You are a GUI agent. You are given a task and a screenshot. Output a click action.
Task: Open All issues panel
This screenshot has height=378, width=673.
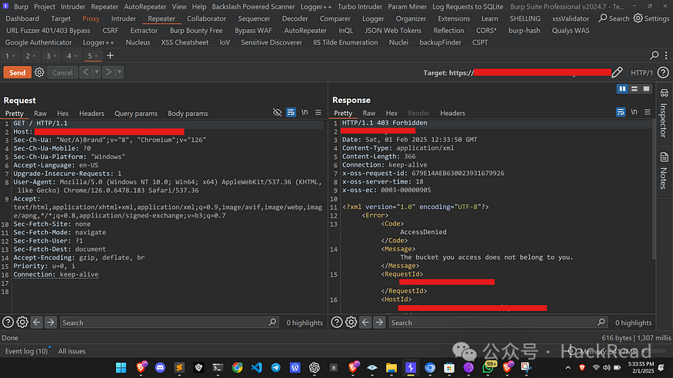click(x=72, y=351)
